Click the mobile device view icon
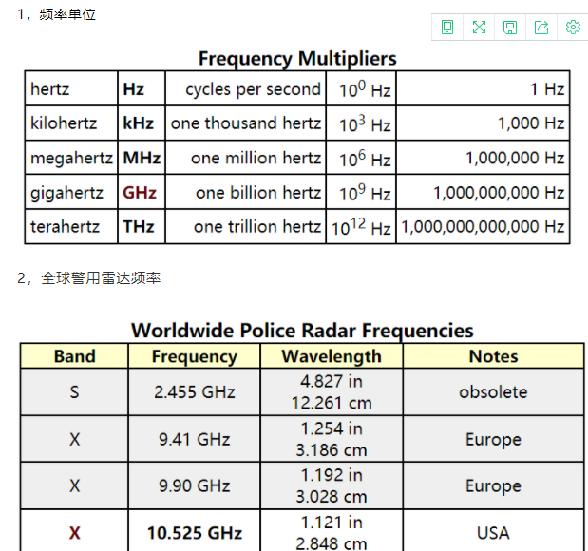This screenshot has width=588, height=551. click(x=447, y=28)
